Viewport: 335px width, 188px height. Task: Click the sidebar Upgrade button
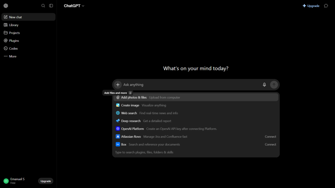(46, 181)
